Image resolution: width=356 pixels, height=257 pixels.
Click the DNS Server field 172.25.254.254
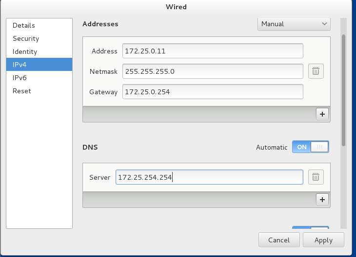tap(209, 177)
